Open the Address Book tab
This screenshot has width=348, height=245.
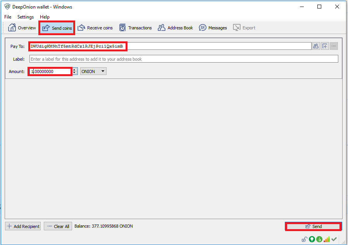175,28
